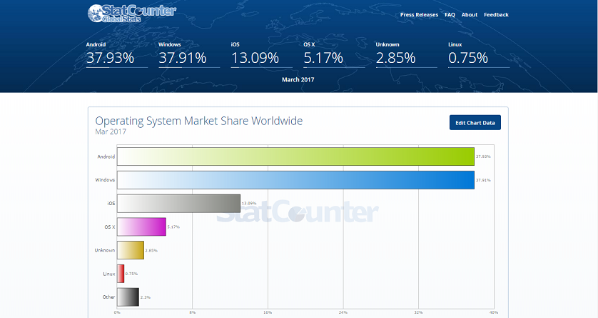Click the red Linux bar
598x318 pixels.
point(121,274)
